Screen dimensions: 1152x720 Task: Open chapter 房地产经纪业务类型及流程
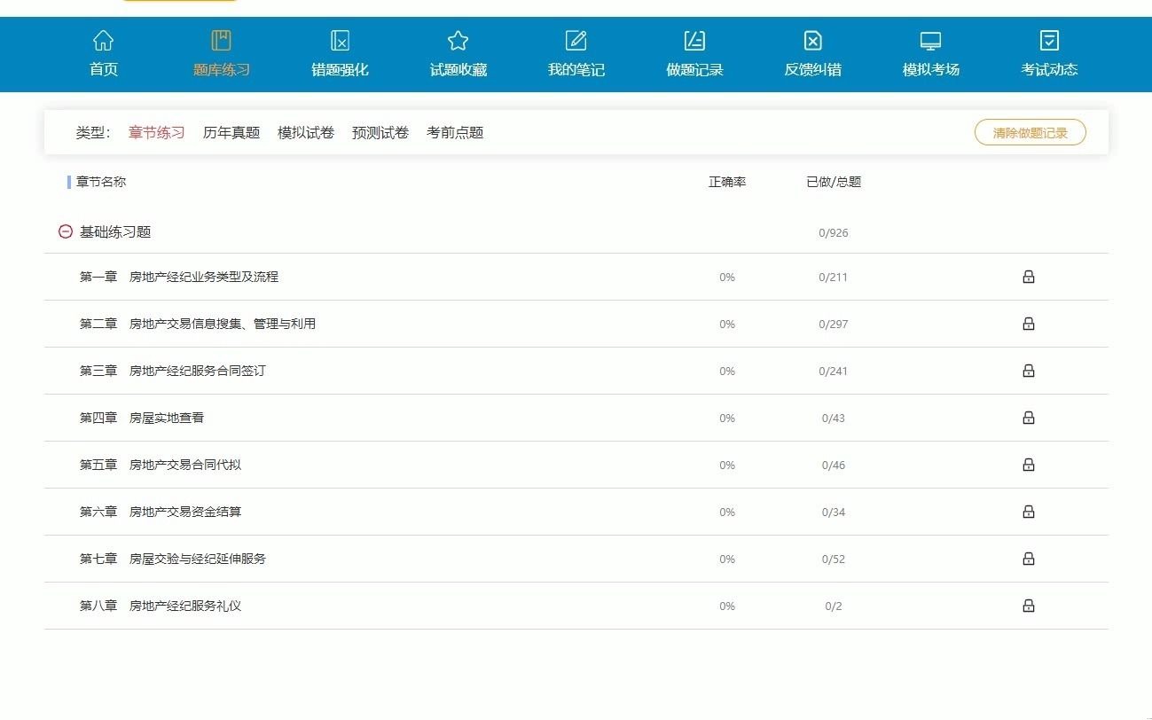[x=204, y=277]
